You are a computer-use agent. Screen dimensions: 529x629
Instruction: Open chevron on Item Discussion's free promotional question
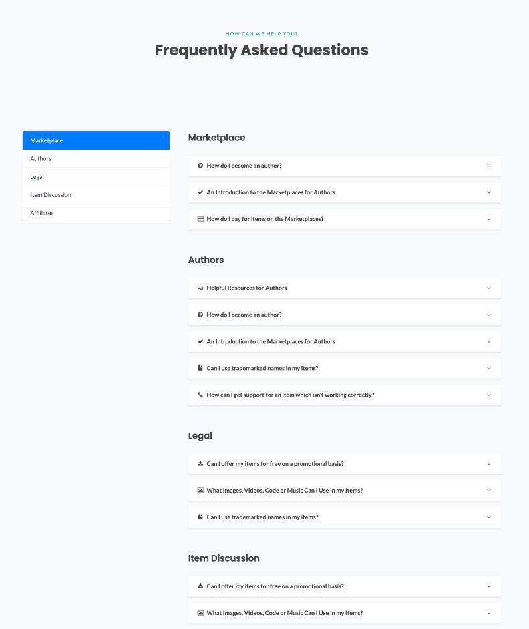click(x=489, y=586)
